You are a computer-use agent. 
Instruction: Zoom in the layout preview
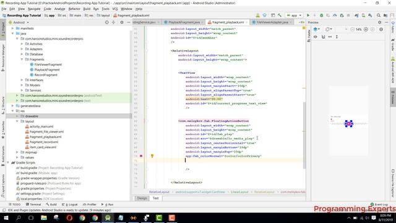[366, 29]
